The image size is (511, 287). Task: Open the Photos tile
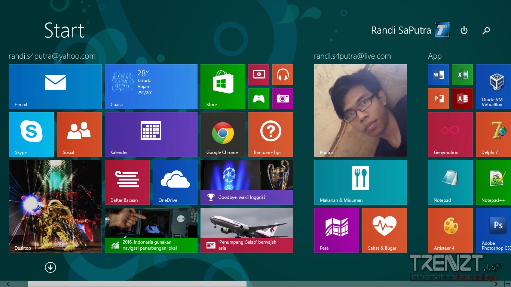point(360,111)
